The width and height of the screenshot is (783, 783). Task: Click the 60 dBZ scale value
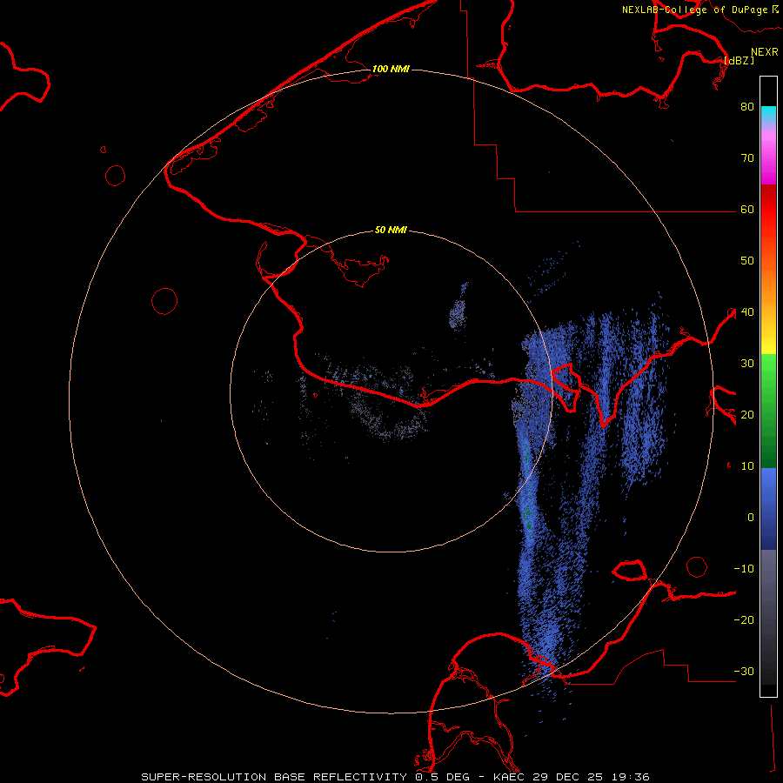747,210
